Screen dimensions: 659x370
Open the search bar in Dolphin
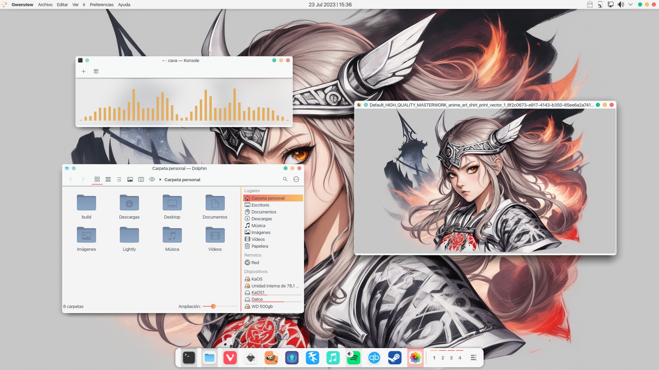click(285, 179)
